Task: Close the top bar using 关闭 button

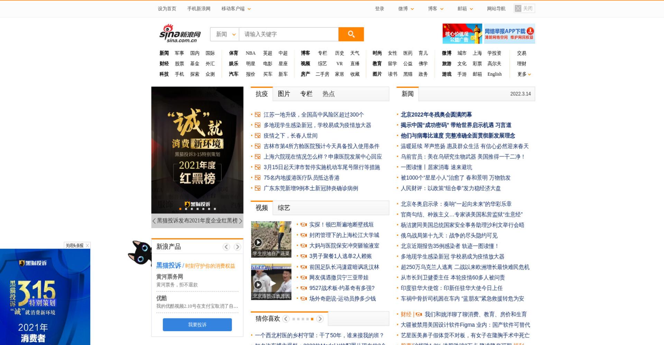Action: click(524, 8)
